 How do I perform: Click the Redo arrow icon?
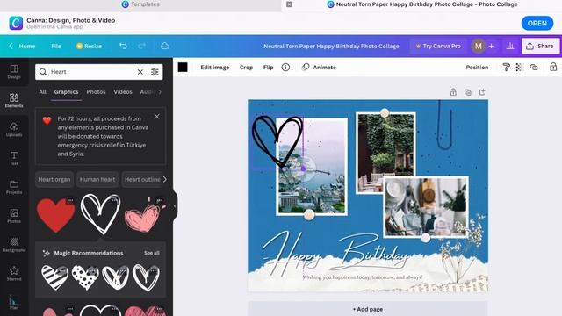tap(142, 46)
